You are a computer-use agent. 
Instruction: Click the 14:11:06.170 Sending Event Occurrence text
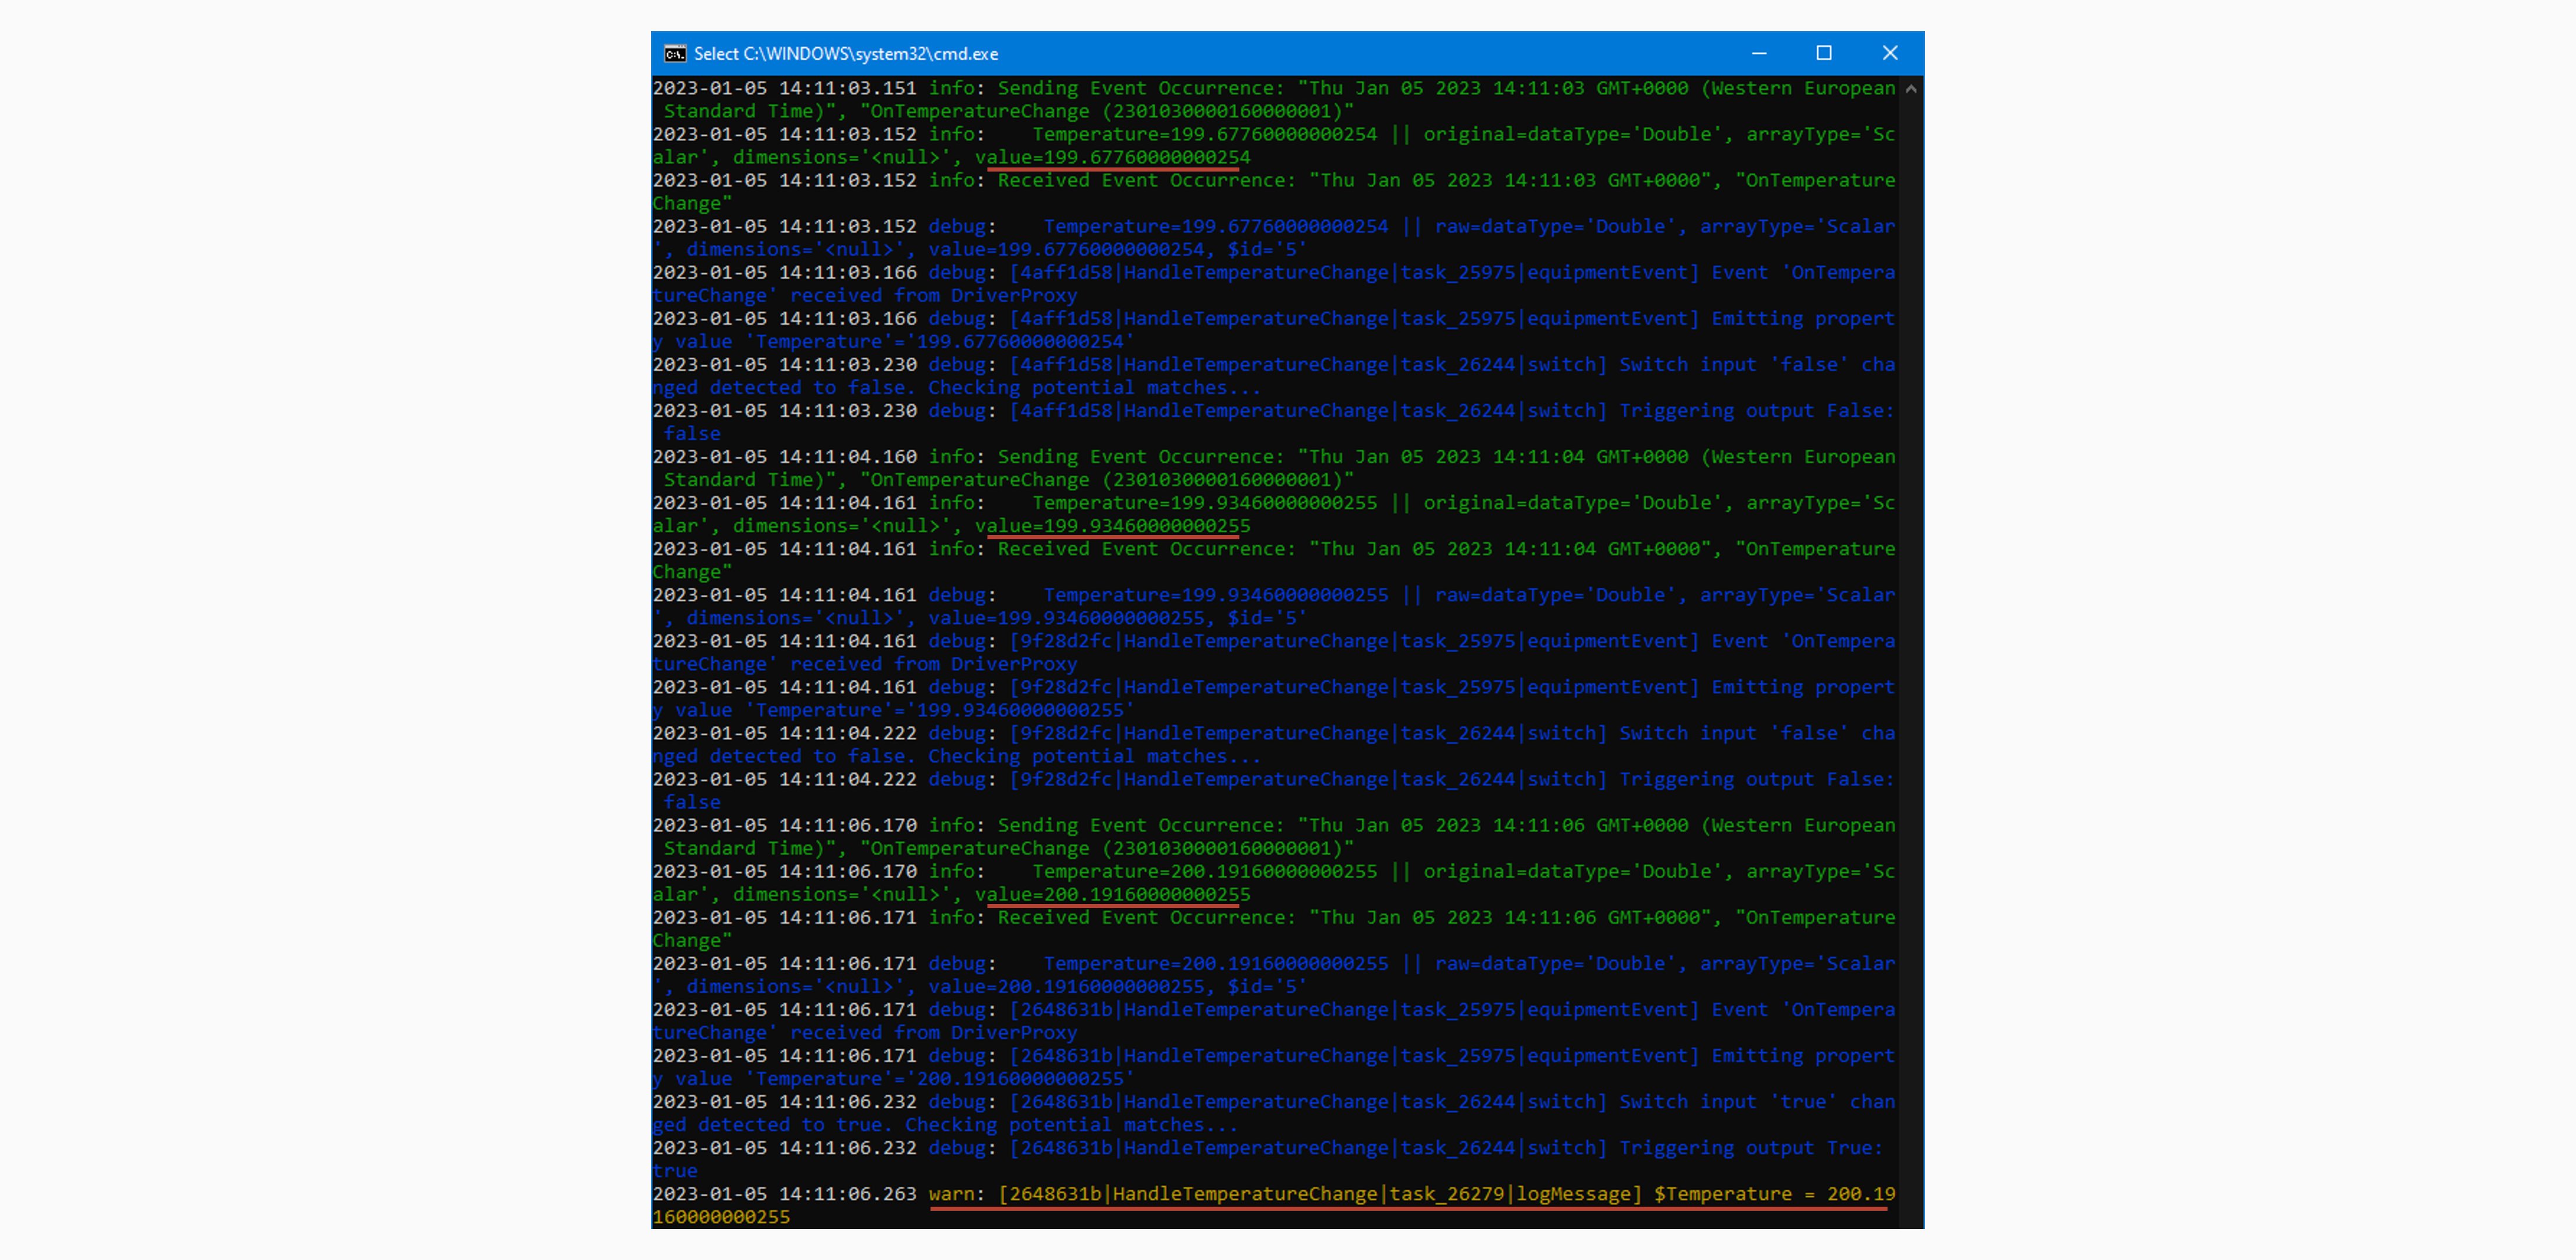point(1140,826)
